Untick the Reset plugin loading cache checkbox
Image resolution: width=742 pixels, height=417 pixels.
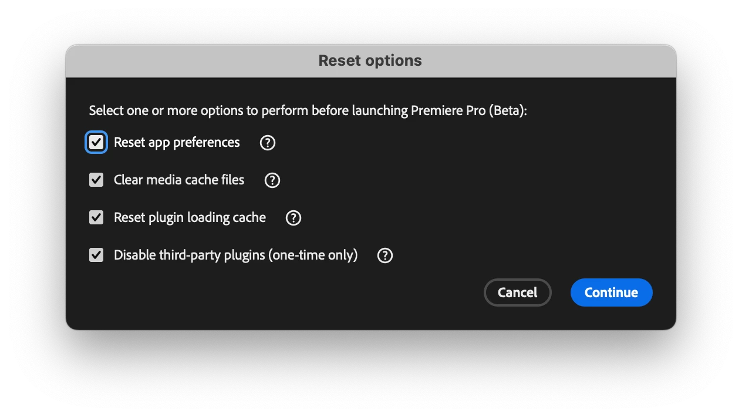click(96, 217)
